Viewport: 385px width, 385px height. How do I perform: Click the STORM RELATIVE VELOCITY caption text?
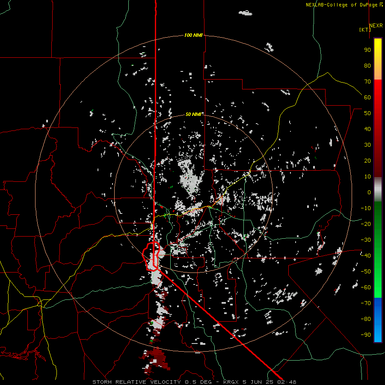(x=136, y=382)
